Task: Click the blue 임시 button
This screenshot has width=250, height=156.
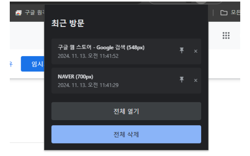Action: click(x=32, y=64)
